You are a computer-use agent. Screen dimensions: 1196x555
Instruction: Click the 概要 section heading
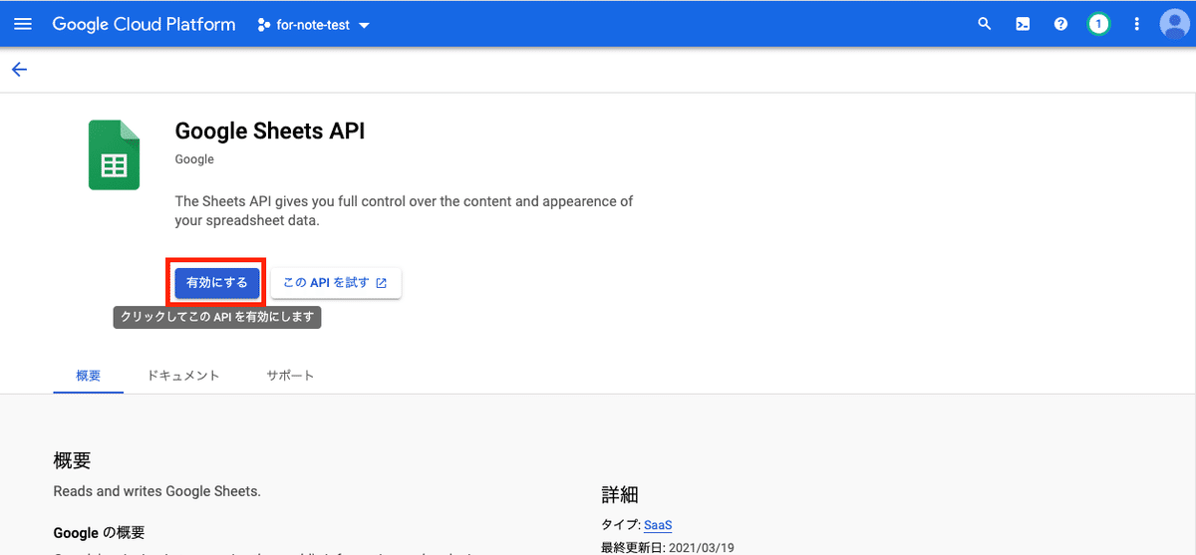(72, 460)
